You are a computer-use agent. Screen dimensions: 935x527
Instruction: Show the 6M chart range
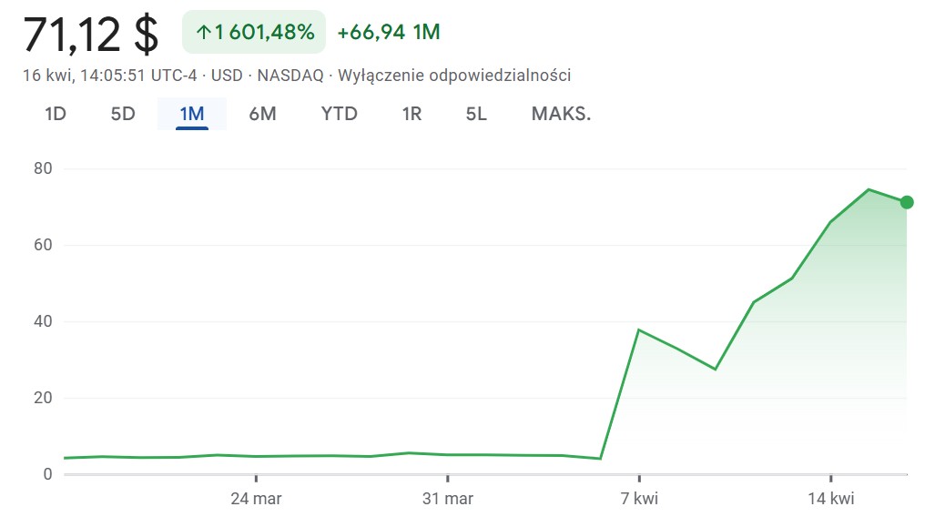click(x=262, y=115)
